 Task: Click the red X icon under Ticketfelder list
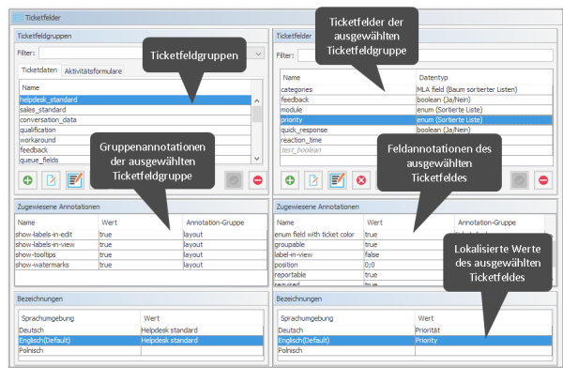[361, 180]
